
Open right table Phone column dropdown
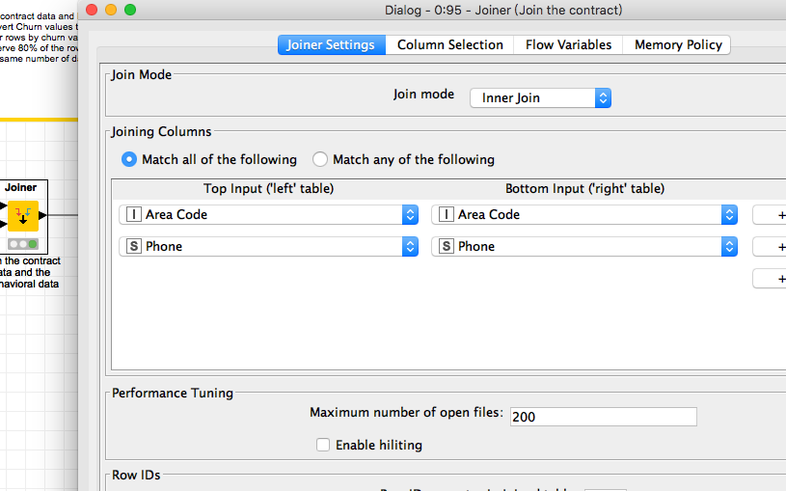coord(584,246)
